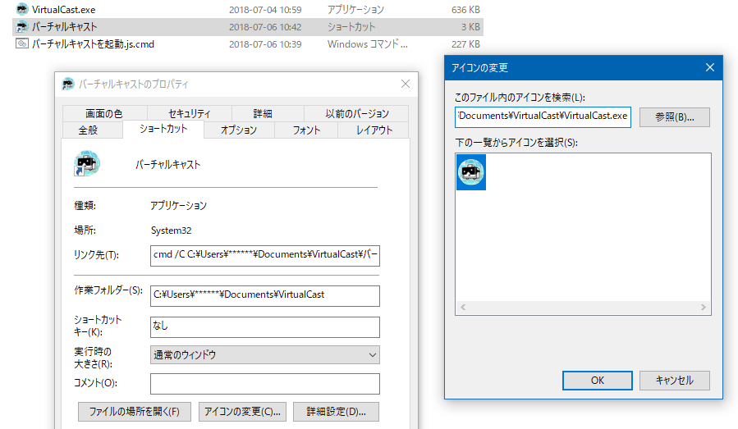Click the キャンセル button
The height and width of the screenshot is (429, 738).
(x=675, y=380)
